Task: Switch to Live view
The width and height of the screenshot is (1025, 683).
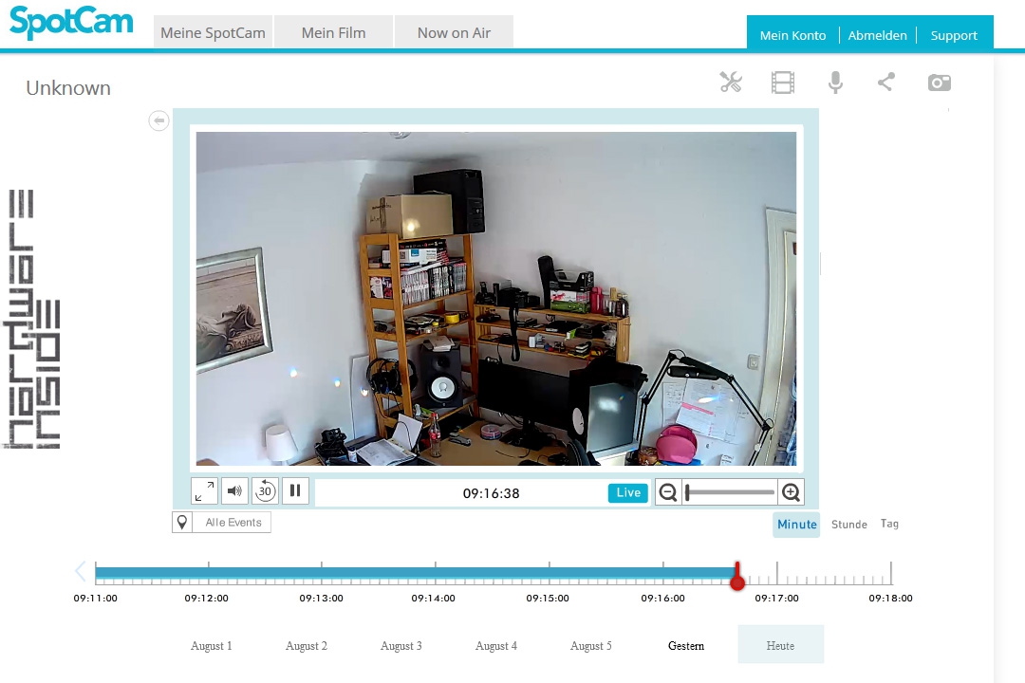Action: (628, 492)
